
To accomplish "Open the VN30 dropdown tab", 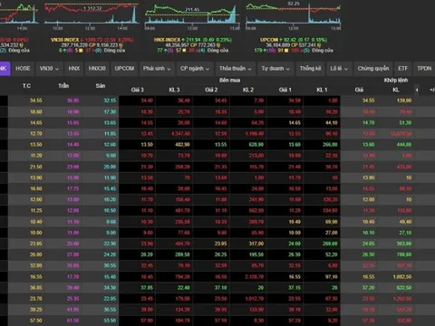I will pos(49,69).
